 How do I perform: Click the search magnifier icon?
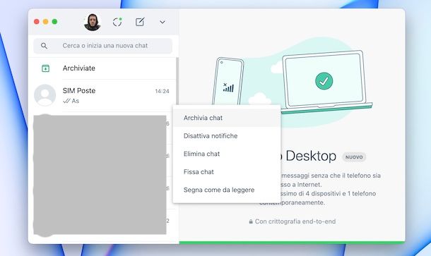click(44, 46)
